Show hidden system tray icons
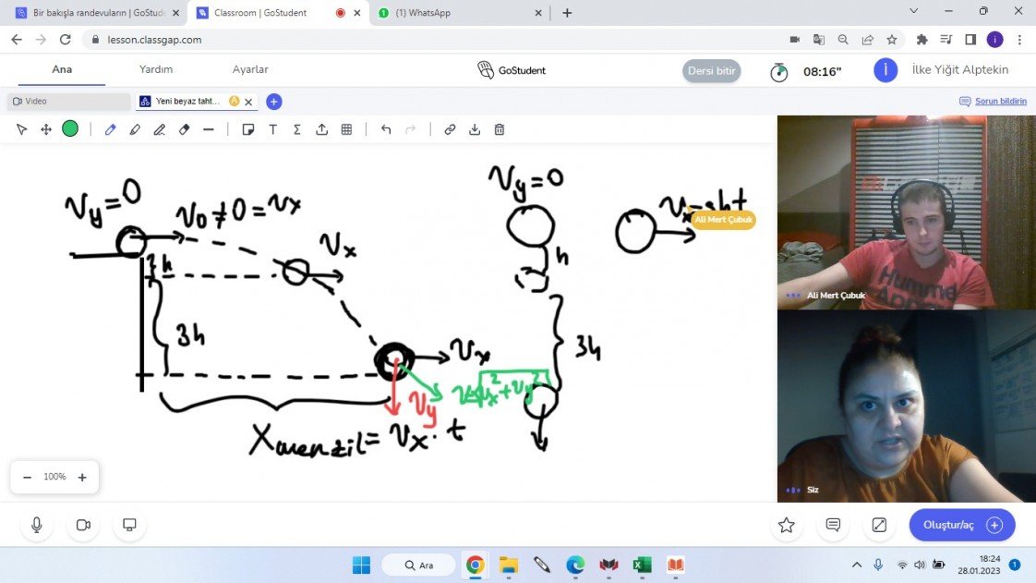This screenshot has height=583, width=1036. click(x=856, y=565)
